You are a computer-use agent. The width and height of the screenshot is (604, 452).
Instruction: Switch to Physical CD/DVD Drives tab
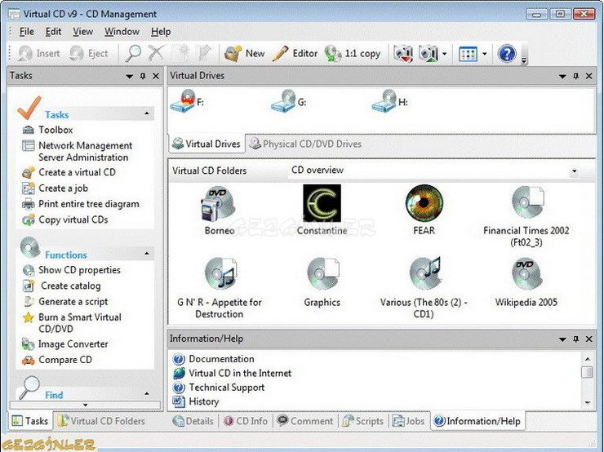pyautogui.click(x=305, y=144)
